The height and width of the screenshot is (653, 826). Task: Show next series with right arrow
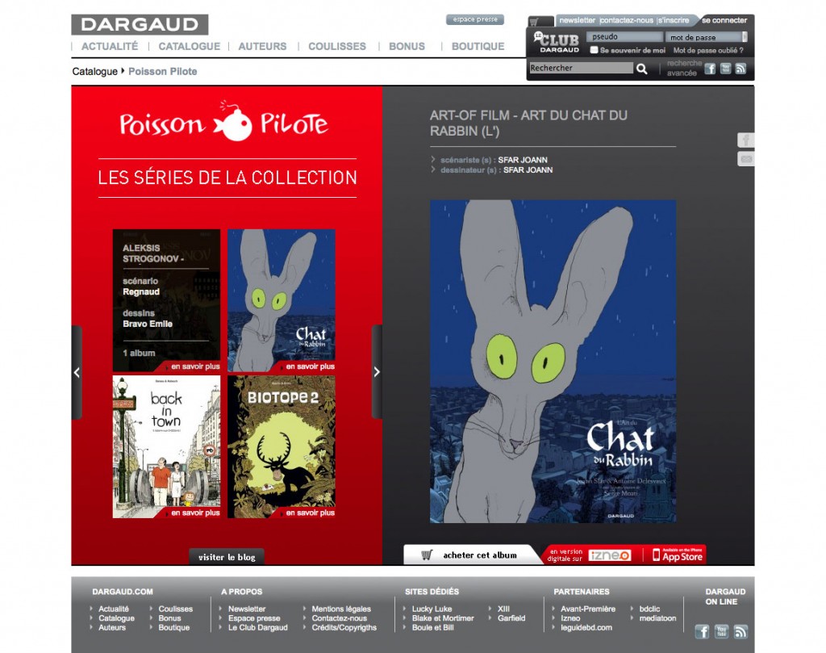(377, 372)
